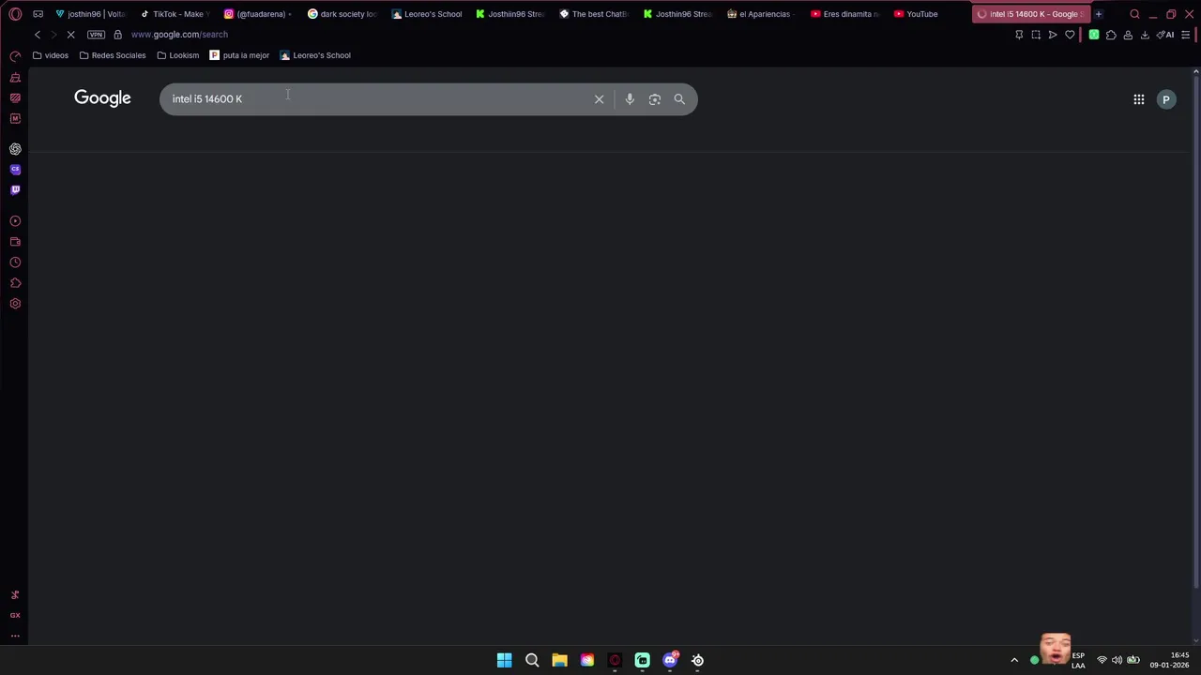Open Discord from the taskbar
1201x675 pixels.
(670, 660)
